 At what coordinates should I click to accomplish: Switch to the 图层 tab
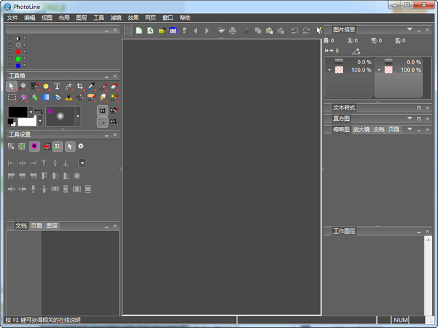pyautogui.click(x=52, y=225)
